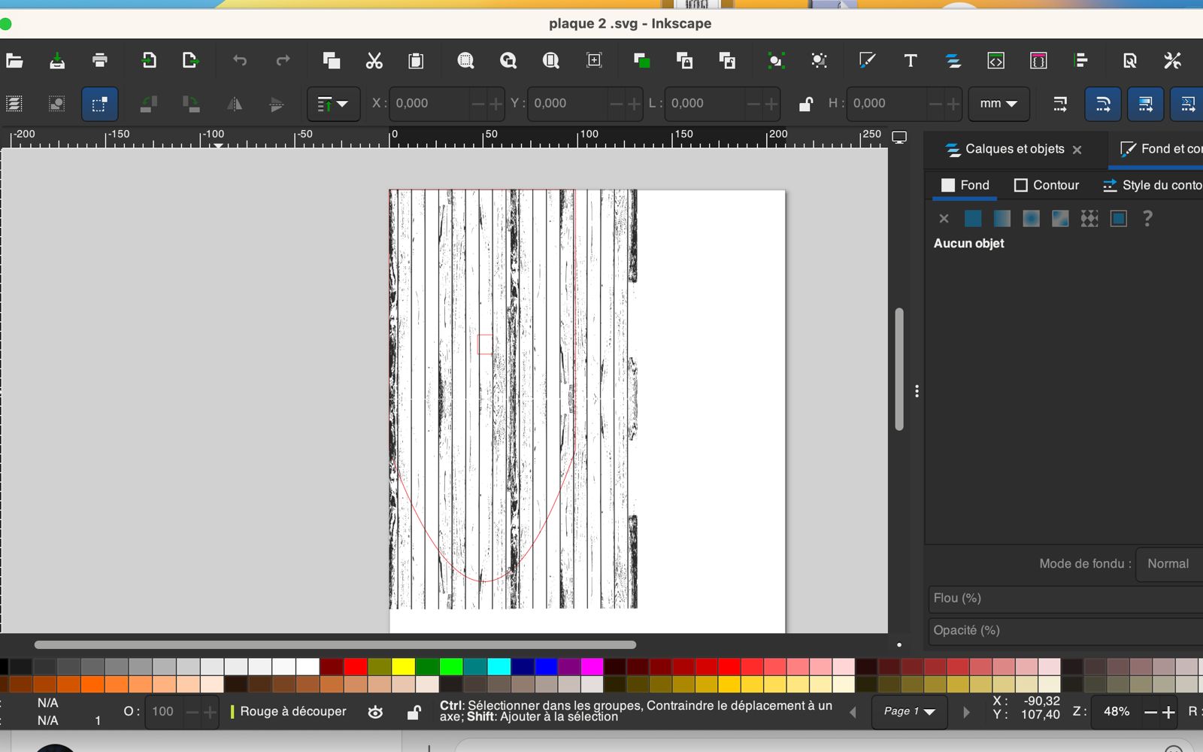1203x752 pixels.
Task: Click the Undo arrow icon
Action: coord(240,61)
